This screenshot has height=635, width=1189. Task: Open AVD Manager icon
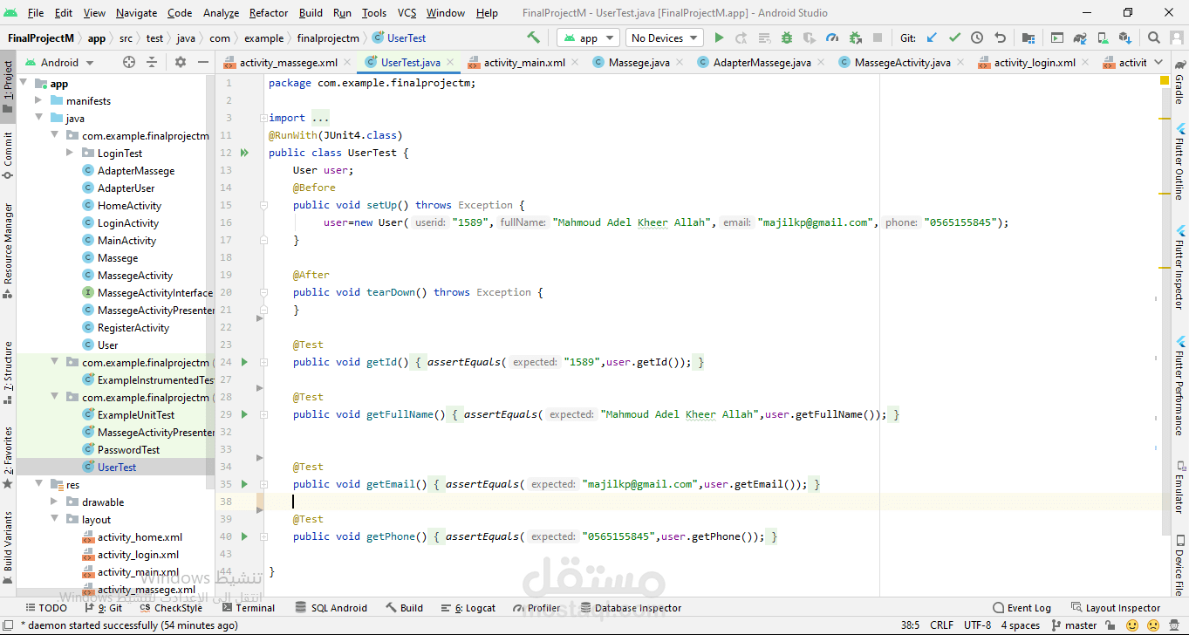pyautogui.click(x=1103, y=38)
